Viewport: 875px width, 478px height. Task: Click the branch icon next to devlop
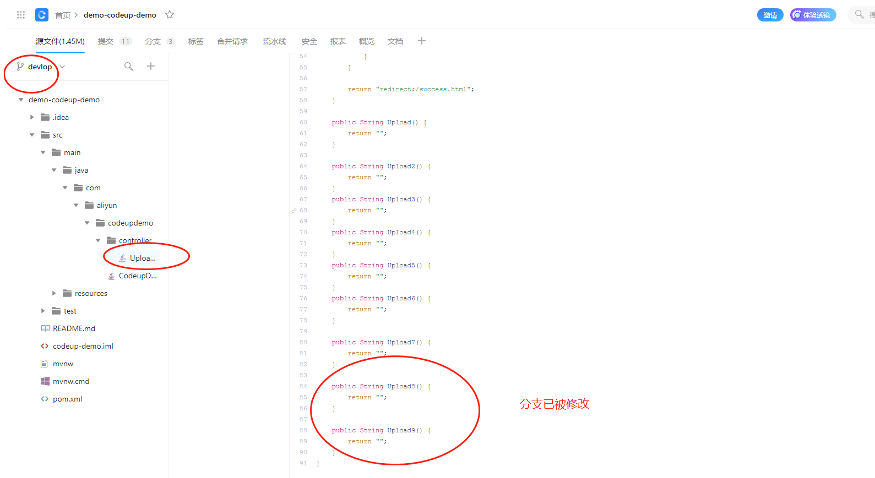click(x=20, y=67)
